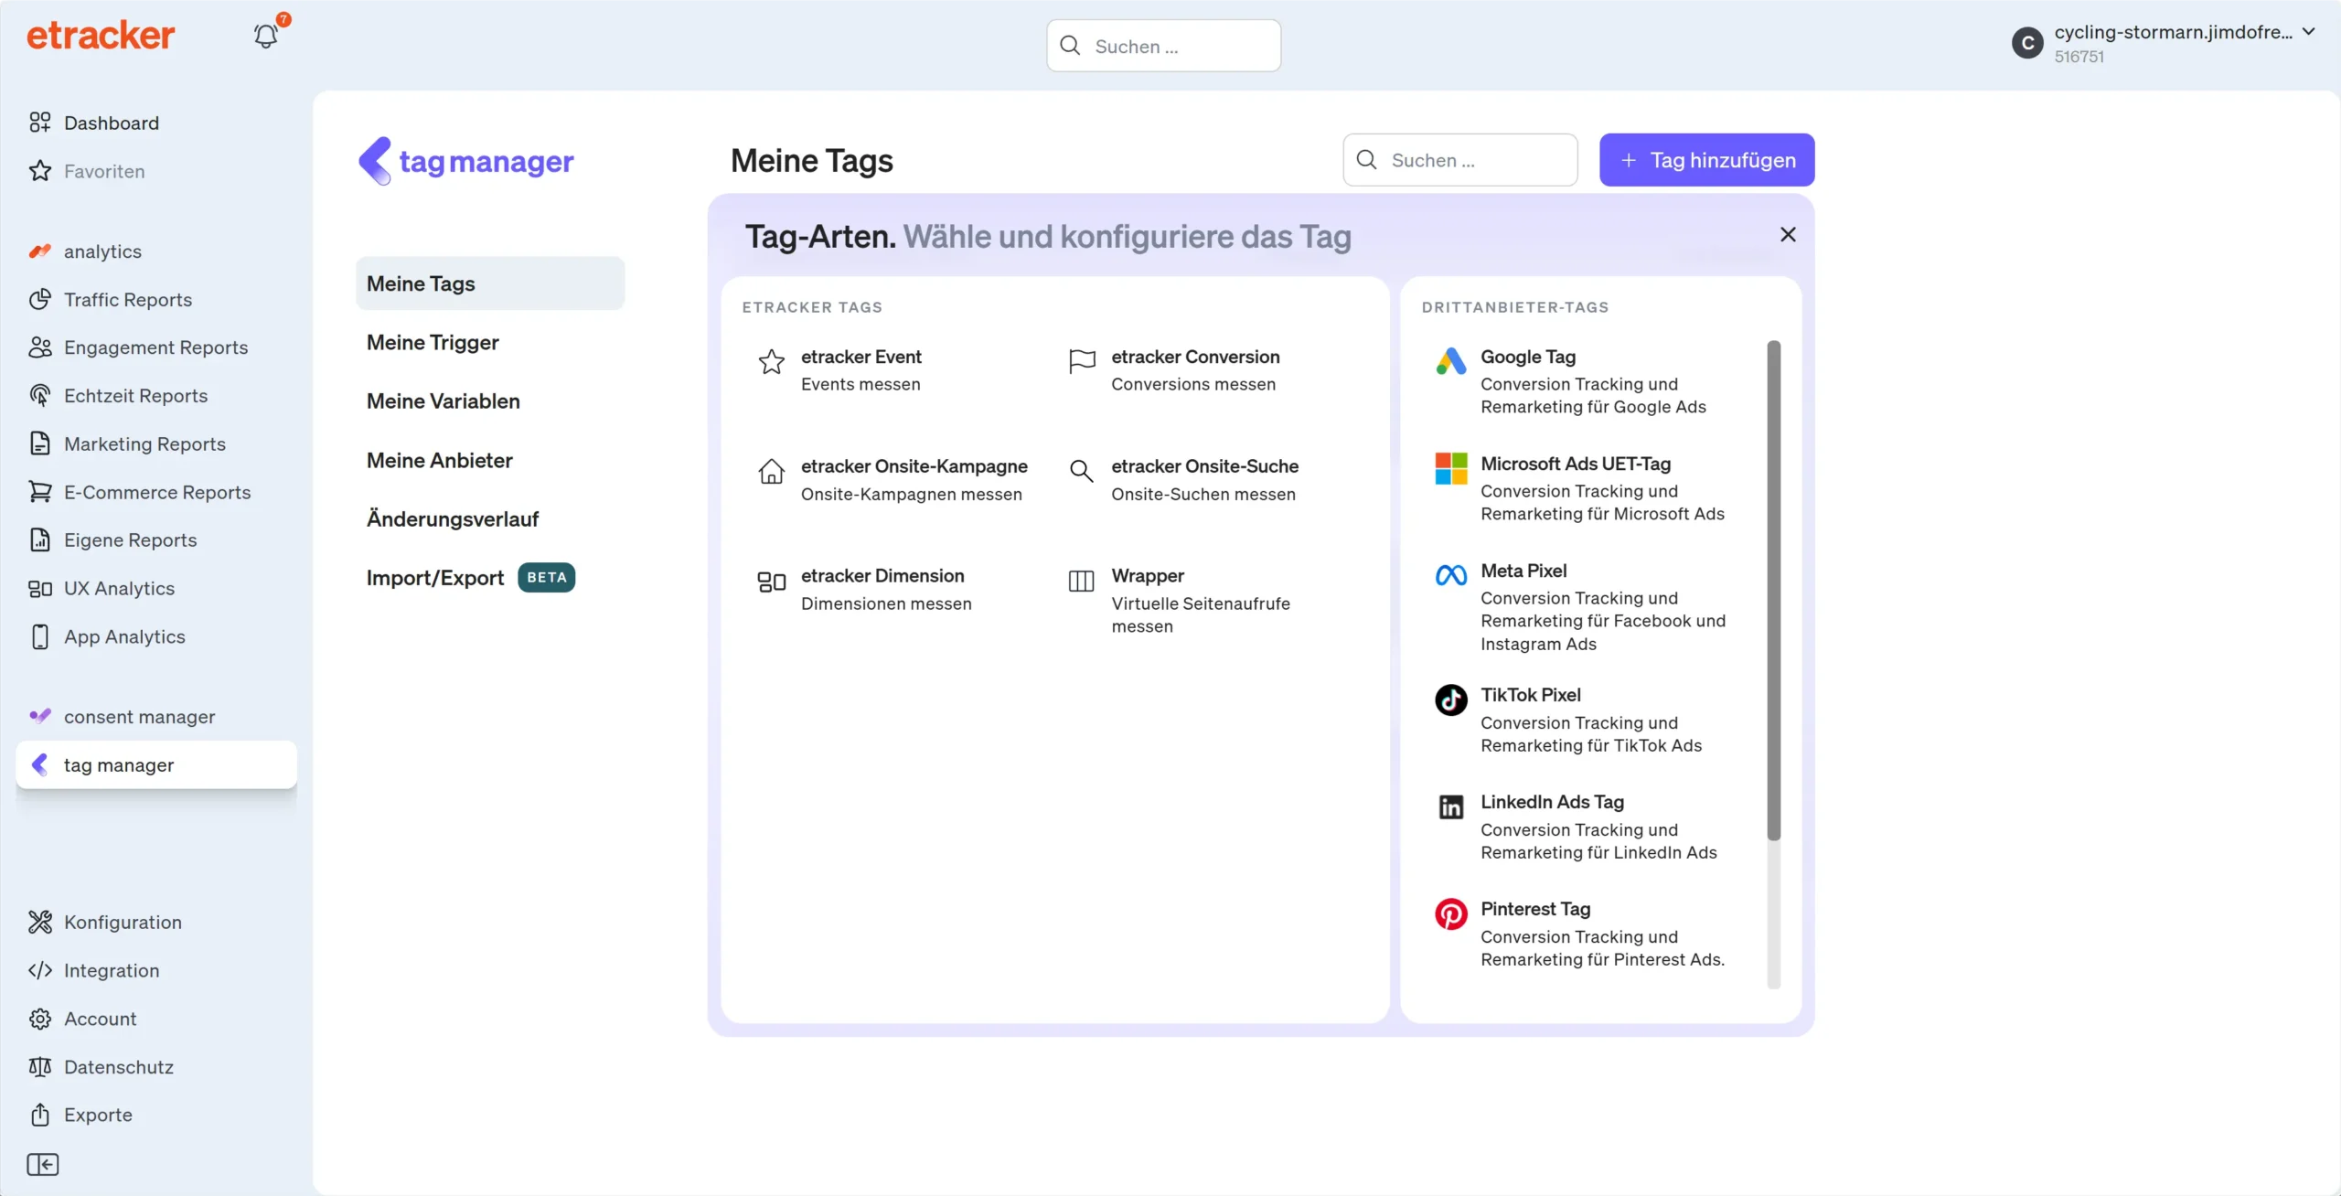
Task: Select the etracker Event tag icon
Action: click(x=771, y=363)
